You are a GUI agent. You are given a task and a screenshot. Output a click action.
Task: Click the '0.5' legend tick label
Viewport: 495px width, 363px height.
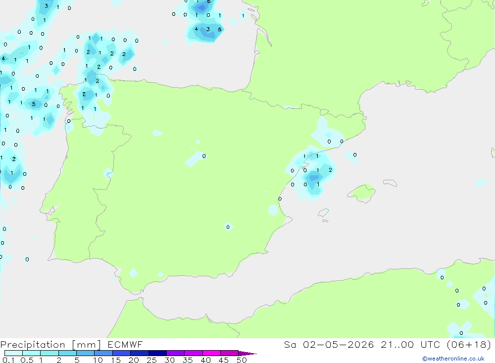[x=27, y=360]
